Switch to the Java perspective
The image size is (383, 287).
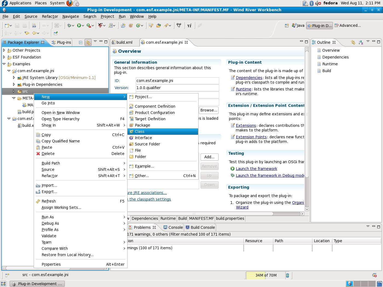298,25
